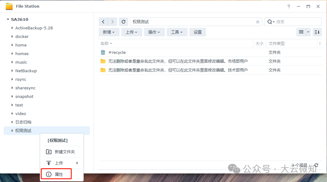Screen dimensions: 327x182
Task: Open search with the magnifier icon
Action: [269, 22]
